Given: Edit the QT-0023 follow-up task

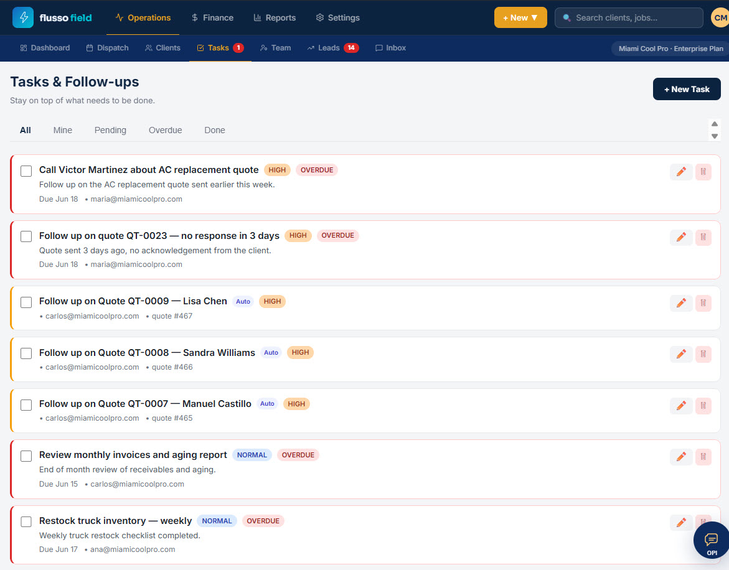Looking at the screenshot, I should 681,237.
